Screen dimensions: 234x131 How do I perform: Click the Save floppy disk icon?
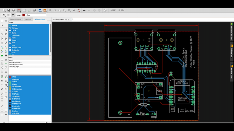point(9,10)
